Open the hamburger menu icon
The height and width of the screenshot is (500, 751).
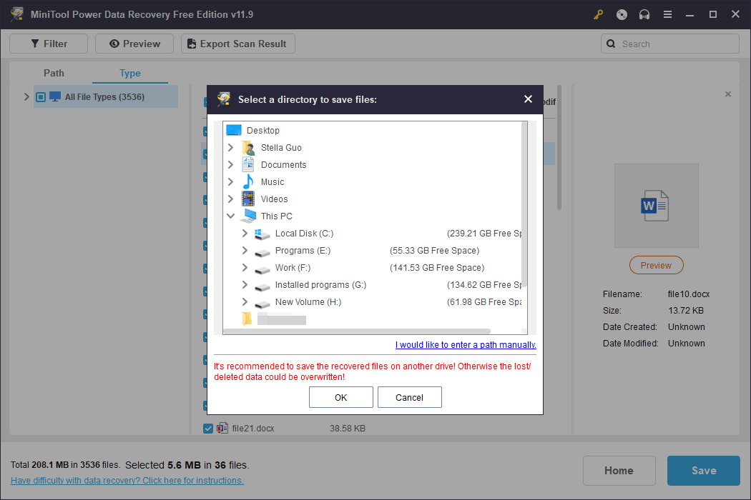click(667, 14)
